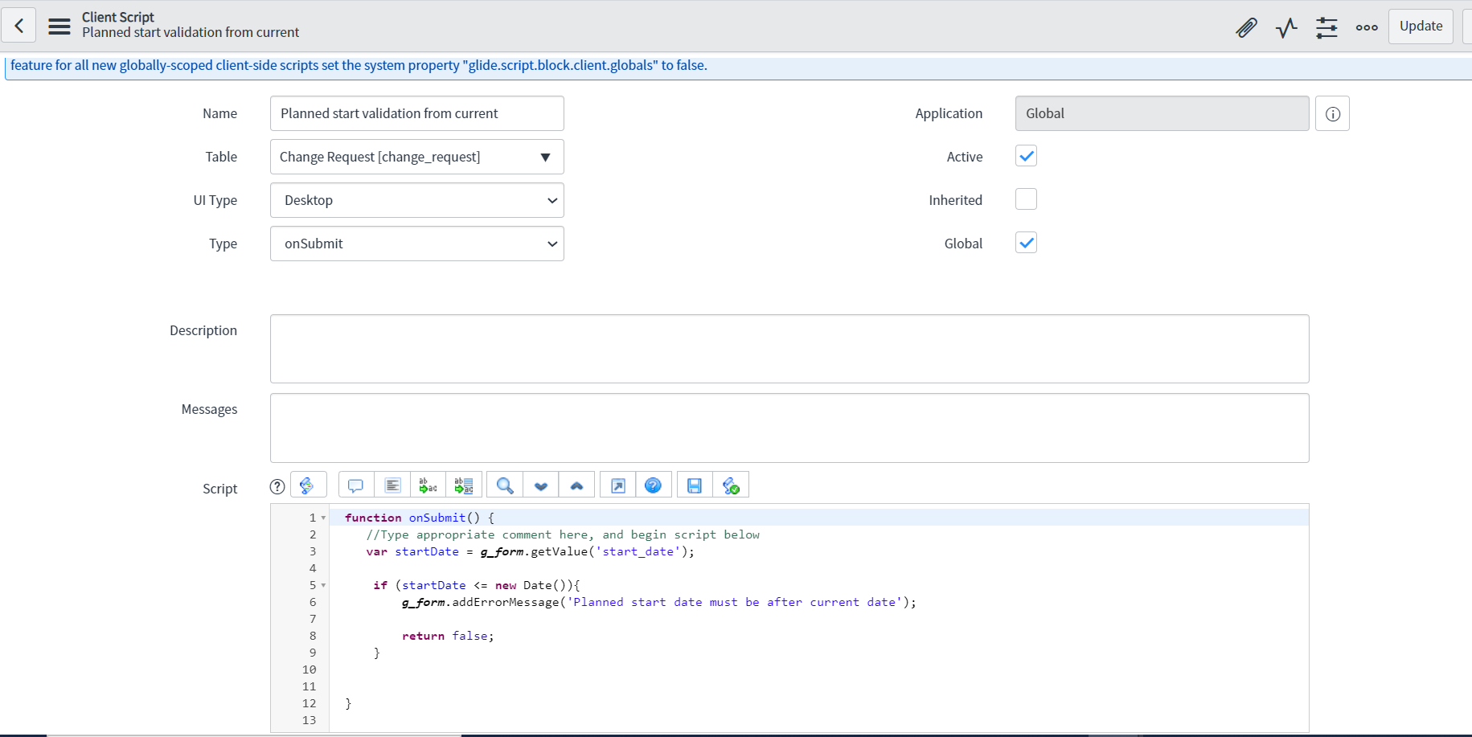1472x737 pixels.
Task: Open attachments with the paperclip icon
Action: coord(1246,27)
